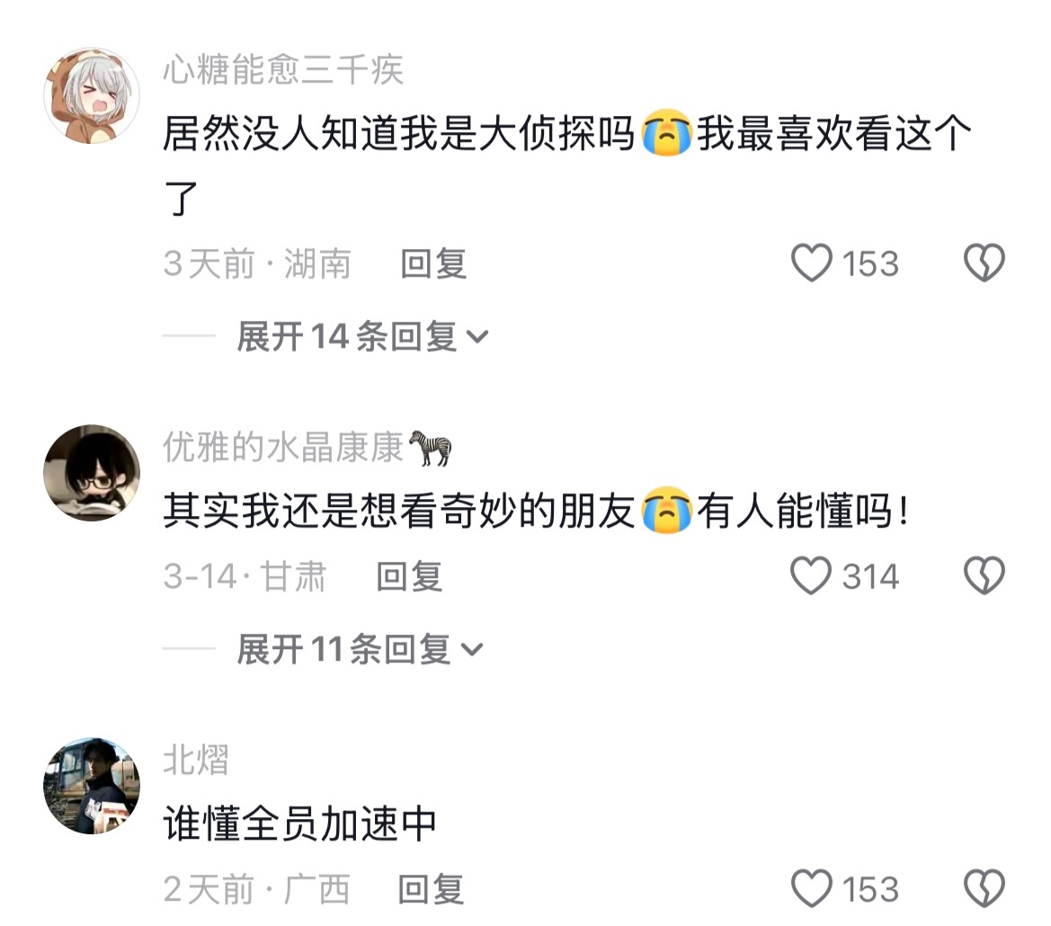
Task: Open username 心糖能愈三千疾
Action: 283,70
